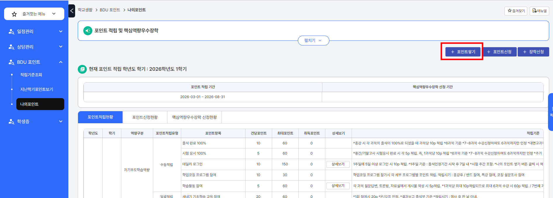
Task: Open the 매뉴얼 manual button
Action: 539,11
